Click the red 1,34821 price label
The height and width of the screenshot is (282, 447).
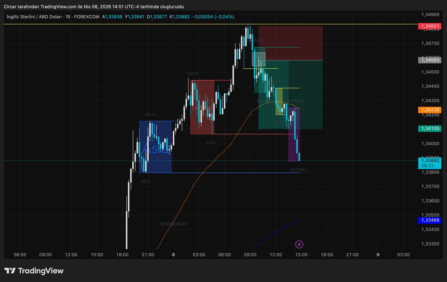tap(429, 26)
